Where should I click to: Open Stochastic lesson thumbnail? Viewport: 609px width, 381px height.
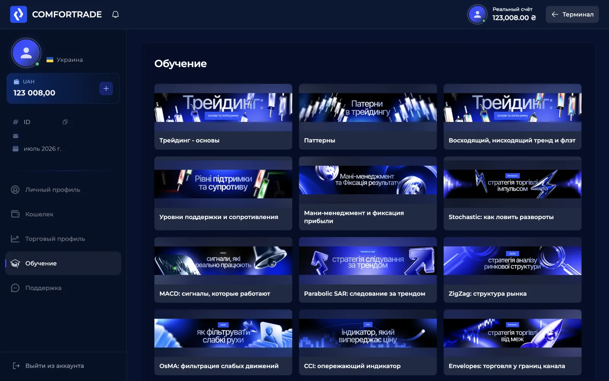(512, 184)
